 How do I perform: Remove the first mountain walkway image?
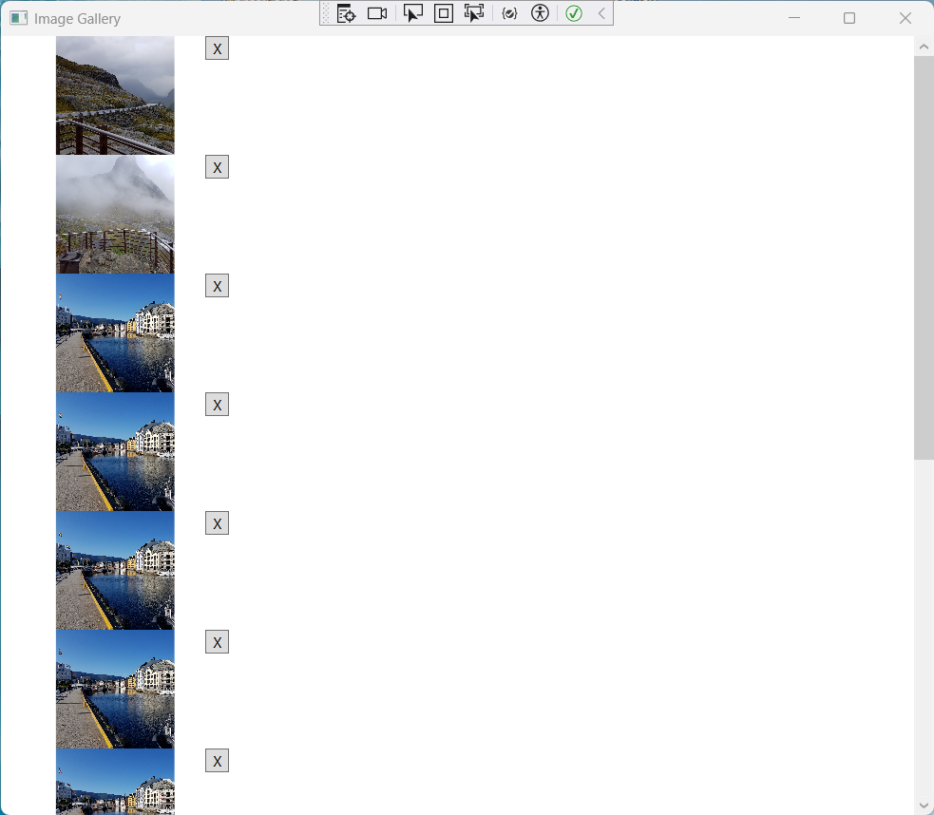pos(217,47)
